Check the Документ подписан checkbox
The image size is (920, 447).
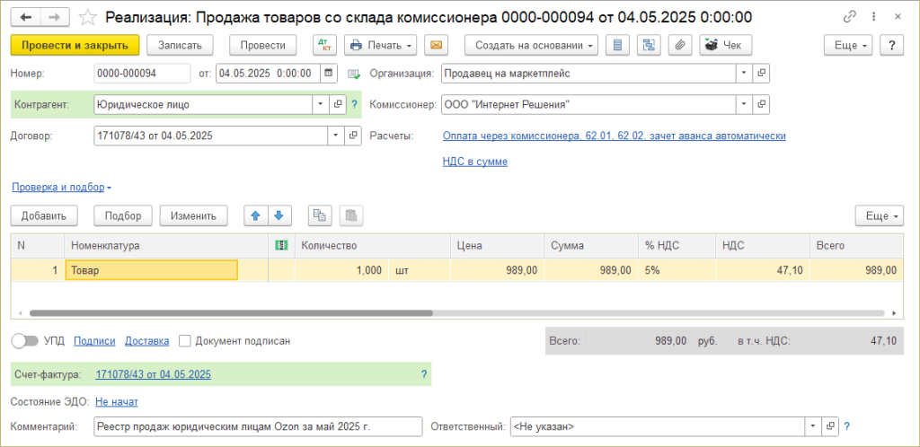185,341
